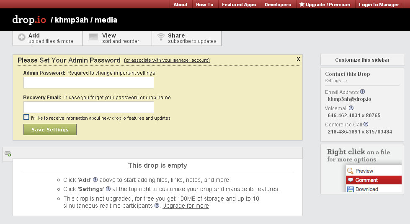Click help icon after 'Add' in instructions
Image resolution: width=410 pixels, height=224 pixels.
pyautogui.click(x=95, y=180)
